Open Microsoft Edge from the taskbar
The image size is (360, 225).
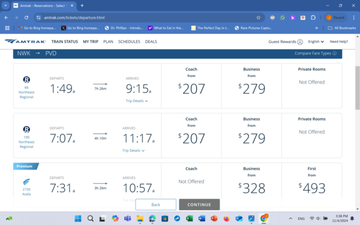coord(152,219)
